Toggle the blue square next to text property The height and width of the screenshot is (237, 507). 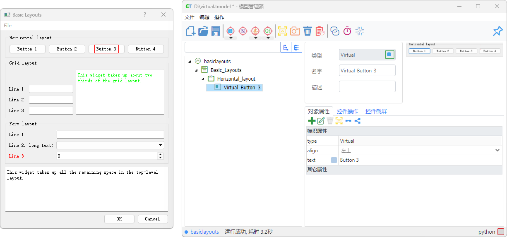[x=334, y=160]
